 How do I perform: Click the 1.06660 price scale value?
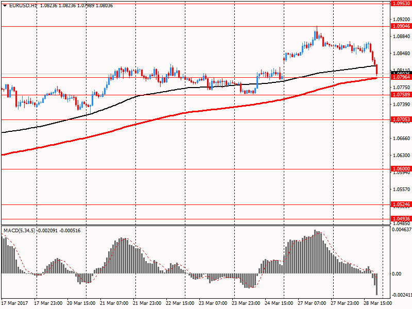(x=401, y=138)
